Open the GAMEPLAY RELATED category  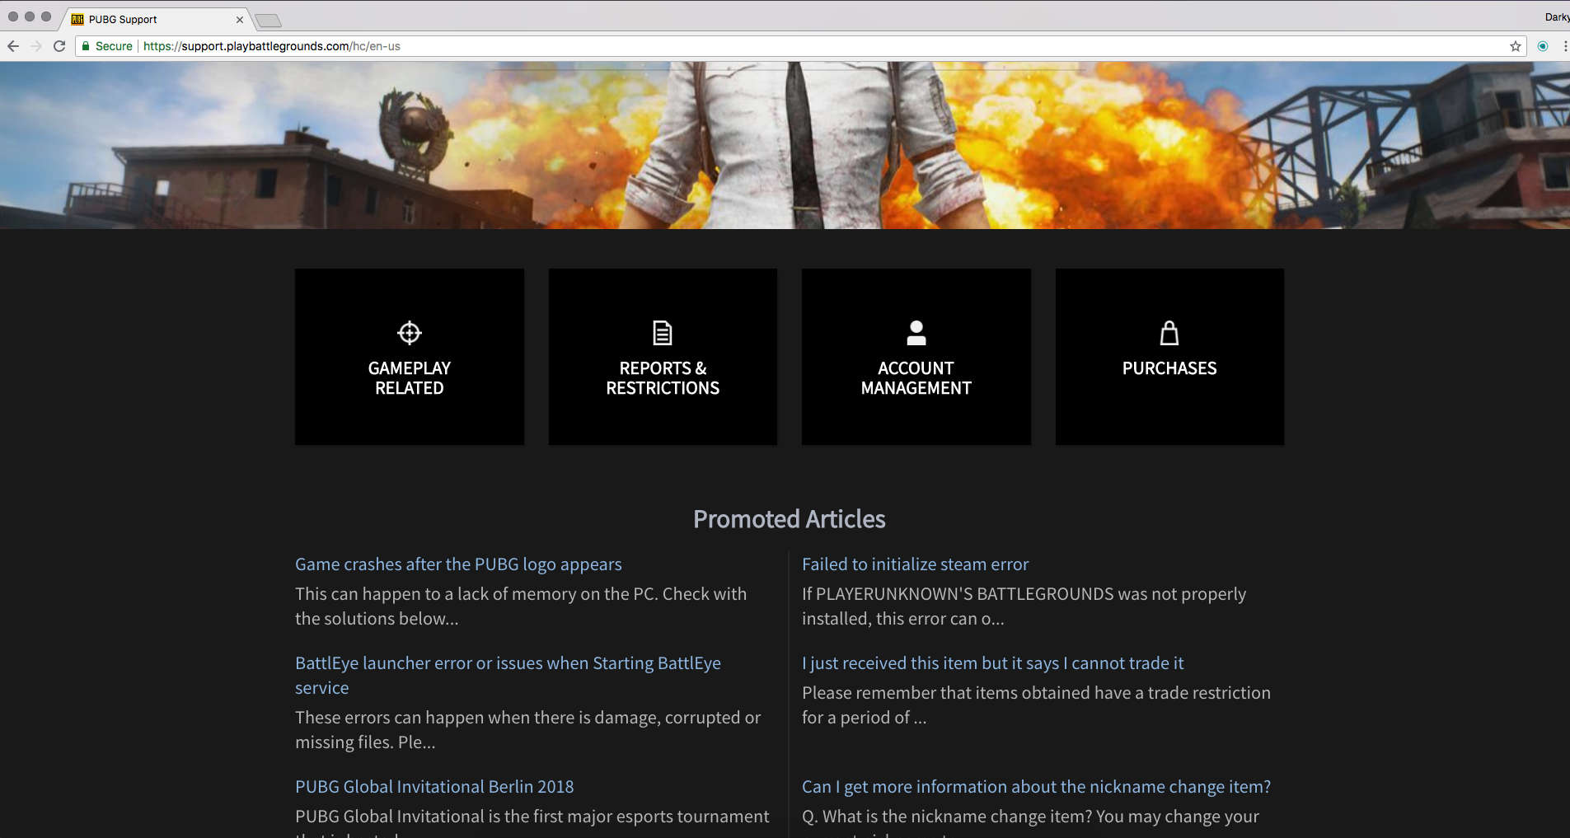point(410,357)
